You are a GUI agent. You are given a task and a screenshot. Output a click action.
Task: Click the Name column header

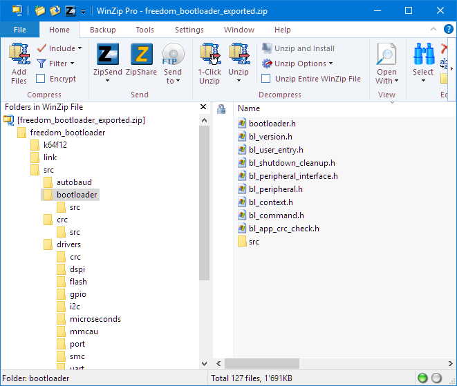[x=249, y=108]
